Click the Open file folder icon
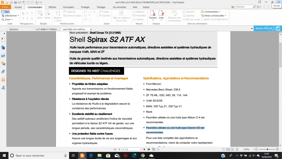Image resolution: width=282 pixels, height=159 pixels. (x=7, y=2)
